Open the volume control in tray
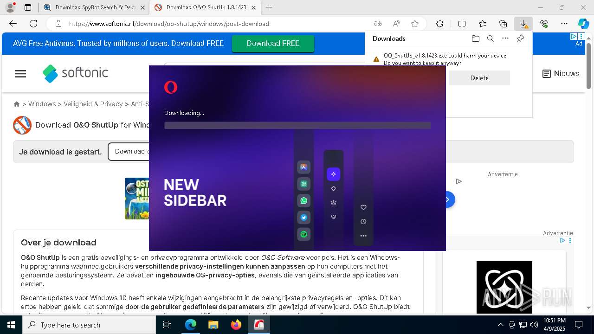Screen dimensions: 594x334 tap(534, 325)
